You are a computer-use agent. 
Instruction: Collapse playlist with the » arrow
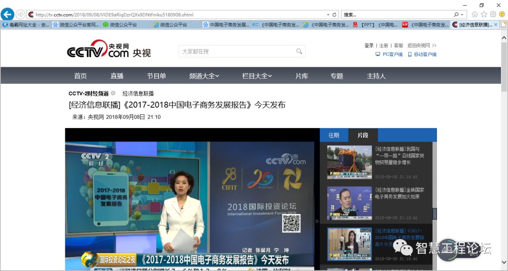pyautogui.click(x=317, y=221)
